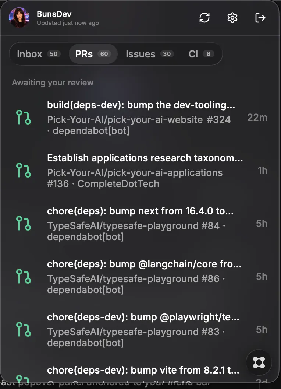The image size is (281, 389).
Task: Click the '#136 · CompleteDotTech' text
Action: tap(103, 184)
